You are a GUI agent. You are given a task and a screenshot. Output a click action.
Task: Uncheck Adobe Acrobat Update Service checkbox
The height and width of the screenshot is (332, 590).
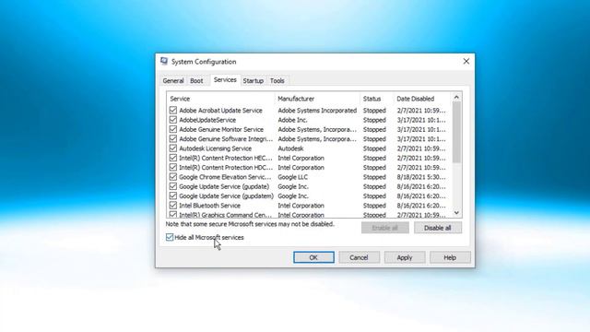[173, 111]
